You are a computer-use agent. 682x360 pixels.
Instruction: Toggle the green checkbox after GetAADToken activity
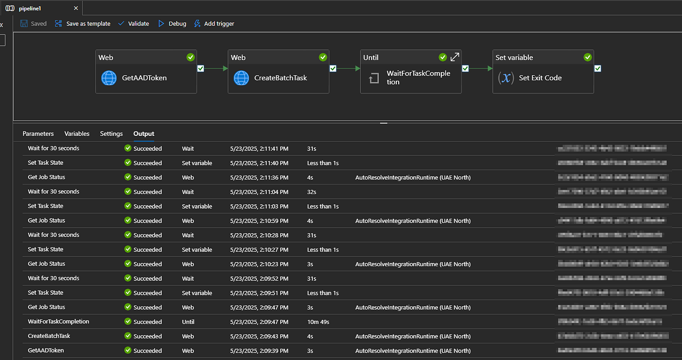tap(200, 68)
